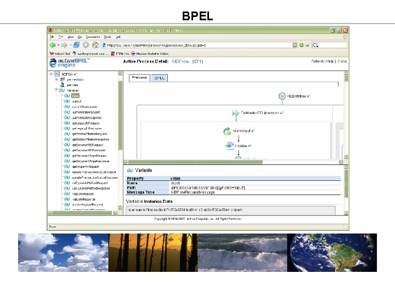This screenshot has height=296, width=395.
Task: Click the partnerLinks tree icon
Action: coord(62,79)
